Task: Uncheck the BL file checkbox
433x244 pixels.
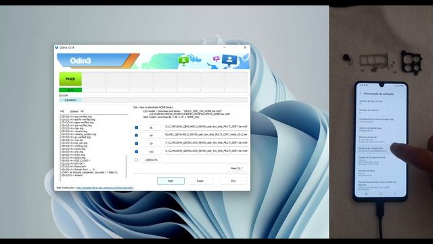Action: click(137, 127)
